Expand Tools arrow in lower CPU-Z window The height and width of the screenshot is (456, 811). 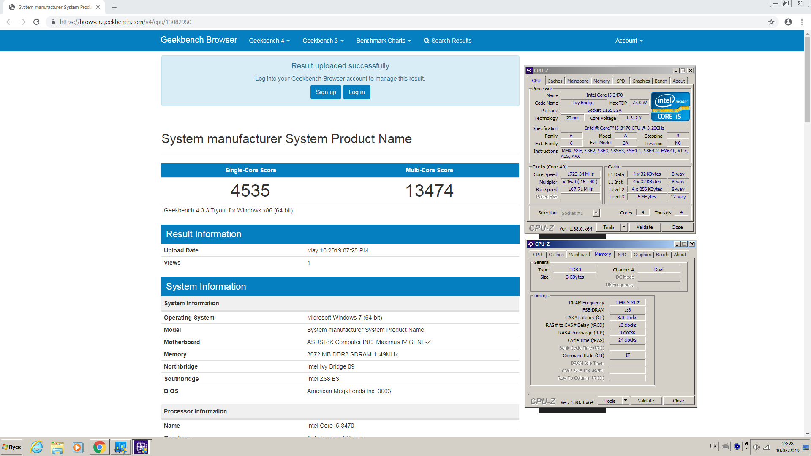tap(625, 401)
